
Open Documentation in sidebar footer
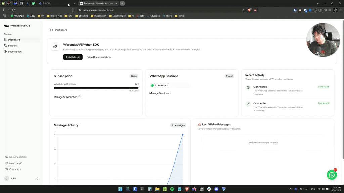coord(16,157)
